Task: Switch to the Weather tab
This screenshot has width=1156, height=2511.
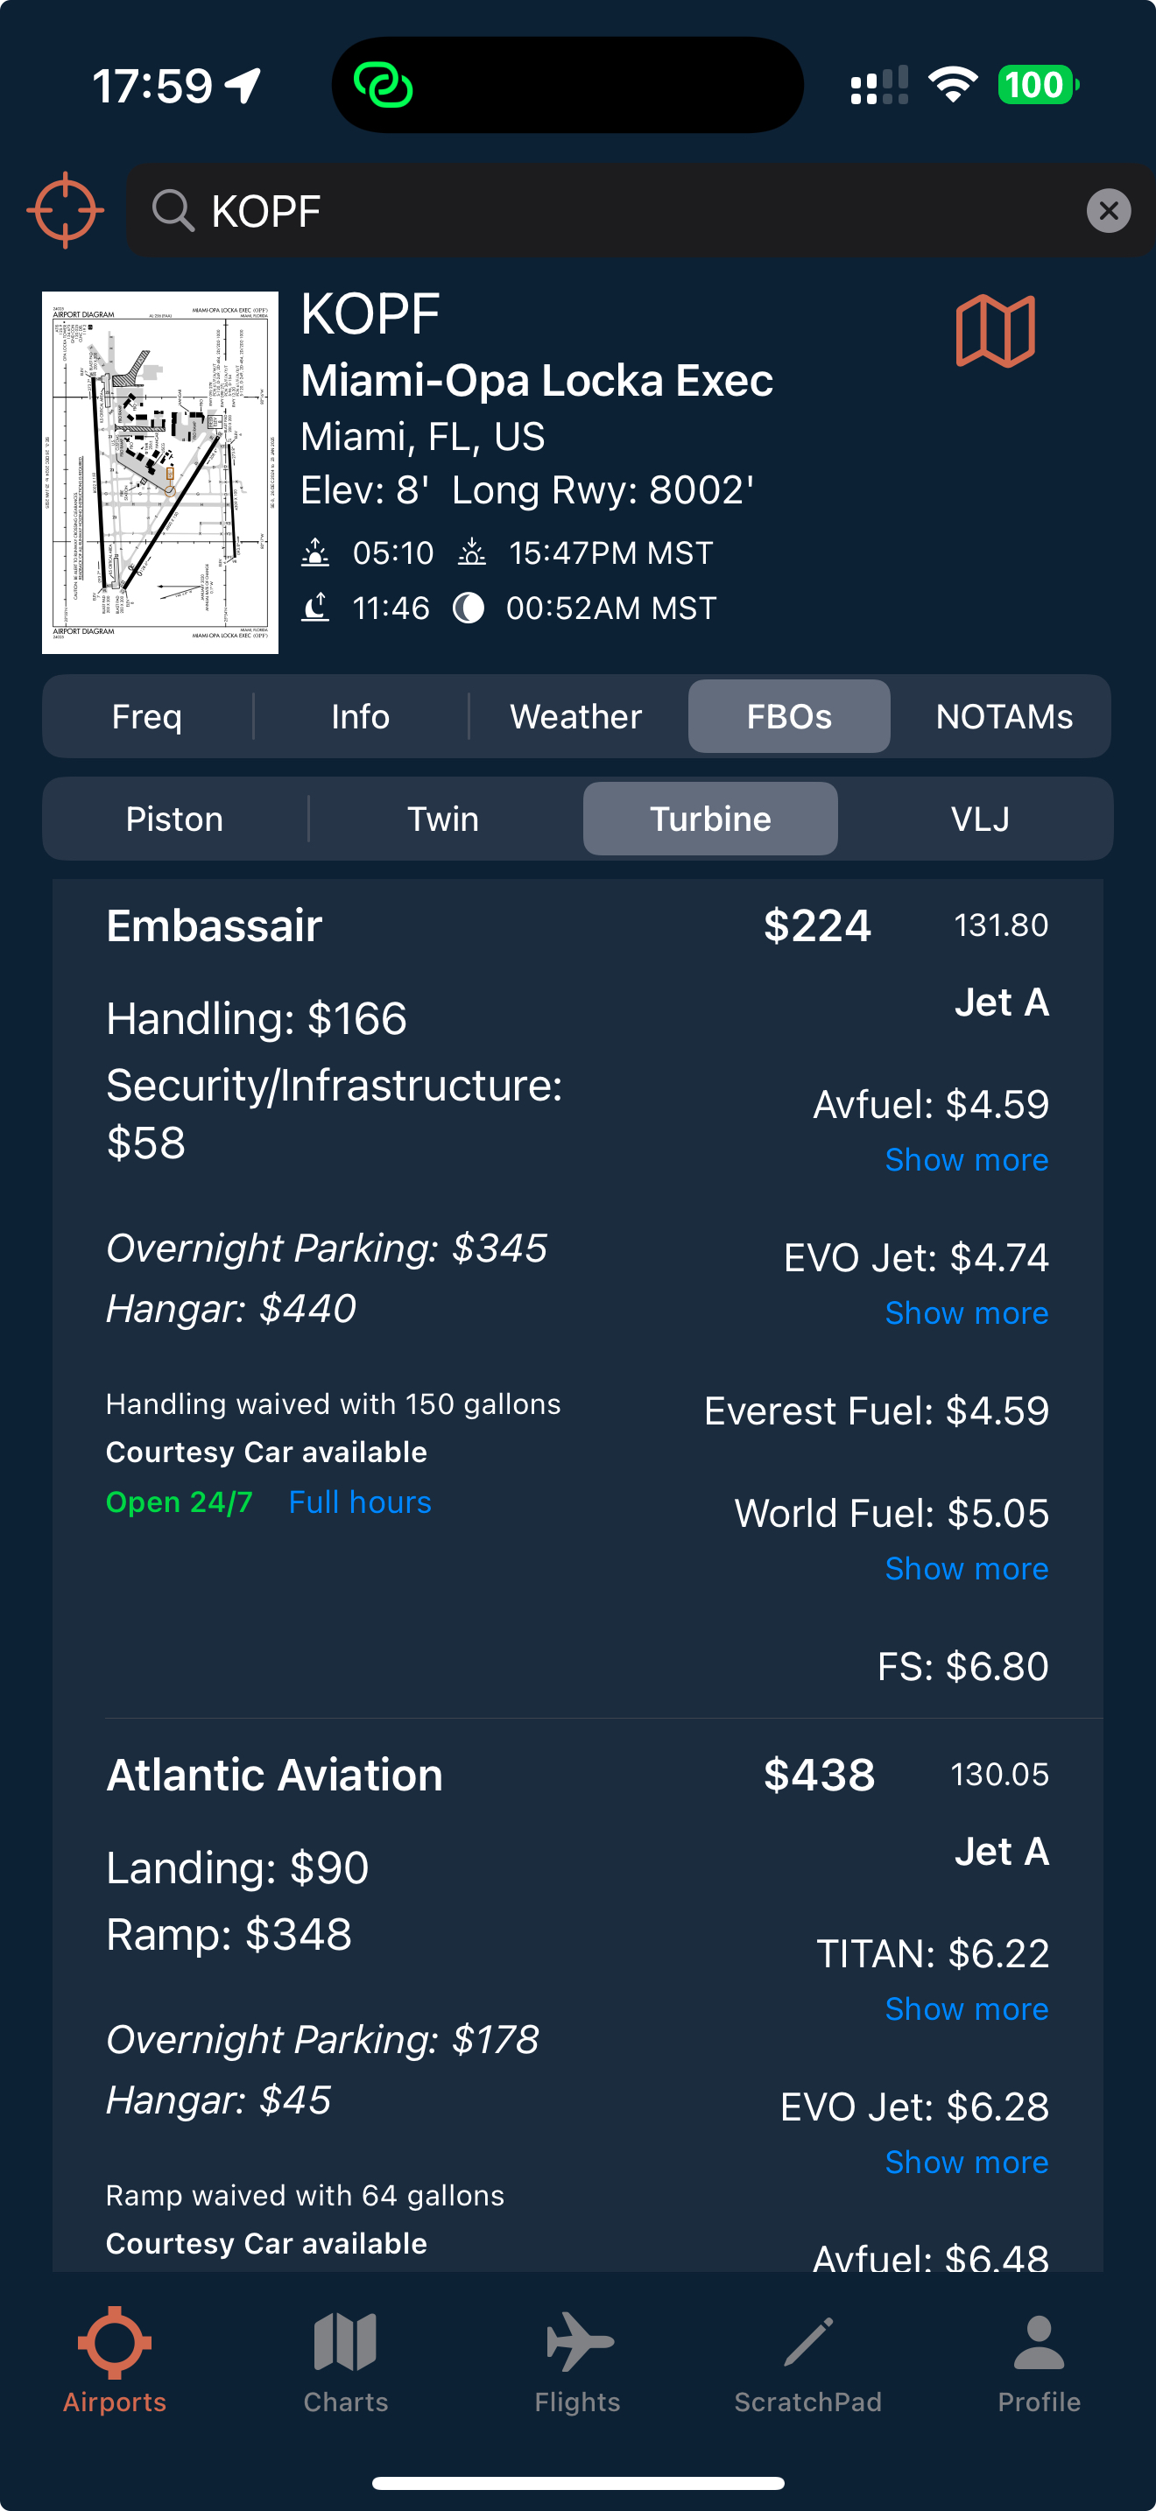Action: [576, 716]
